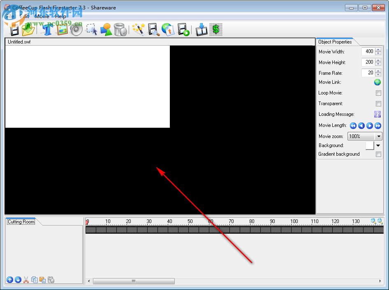Delete object using toolbar trash can
389x290 pixels.
[x=120, y=30]
